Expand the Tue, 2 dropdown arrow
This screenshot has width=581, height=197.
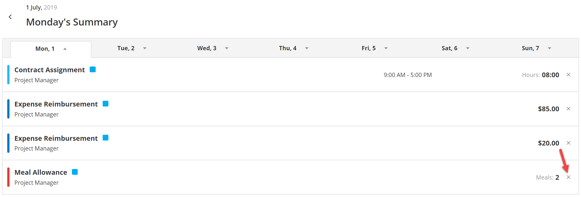[145, 48]
